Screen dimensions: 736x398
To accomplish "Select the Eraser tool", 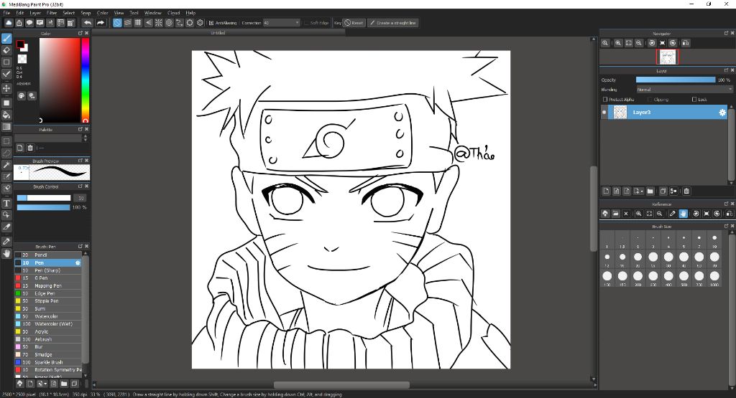I will (x=6, y=50).
